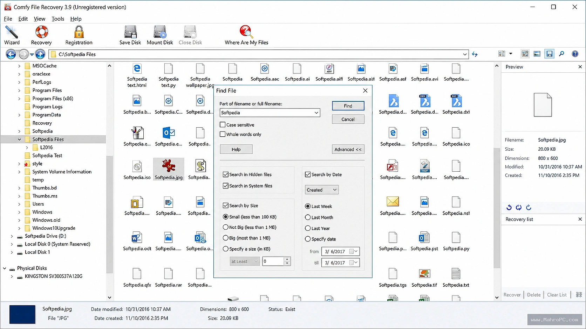Expand Softpedia Drive (D:) node

coord(12,236)
